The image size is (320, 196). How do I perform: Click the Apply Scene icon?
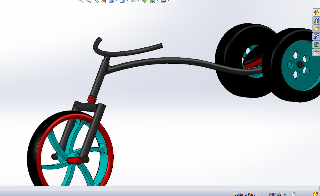[x=152, y=1]
